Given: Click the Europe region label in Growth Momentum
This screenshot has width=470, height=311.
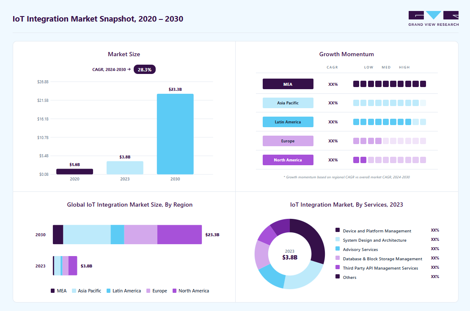Looking at the screenshot, I should coord(288,141).
